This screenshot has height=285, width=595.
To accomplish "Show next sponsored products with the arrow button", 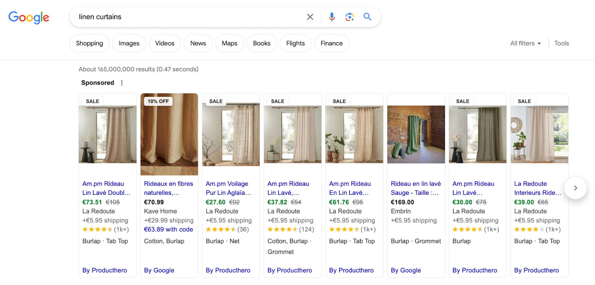I will point(575,188).
